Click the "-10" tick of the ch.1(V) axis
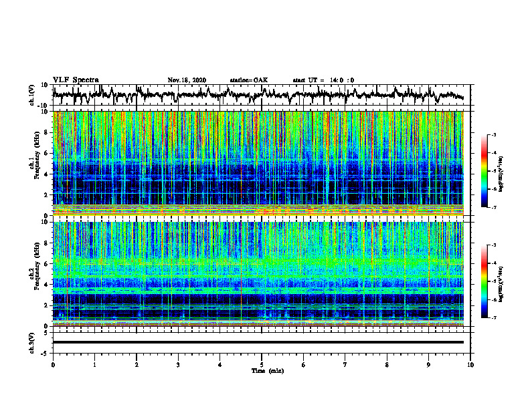The image size is (530, 409). click(x=43, y=106)
